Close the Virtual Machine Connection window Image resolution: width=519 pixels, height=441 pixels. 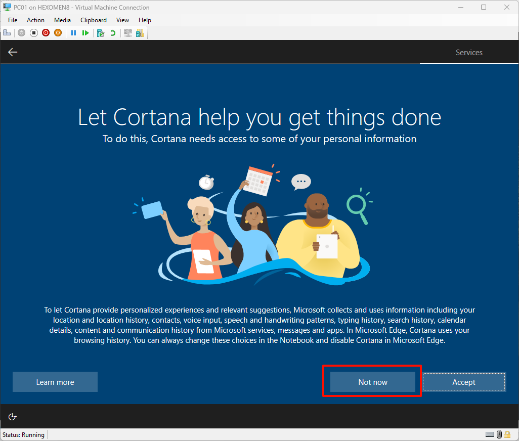507,7
